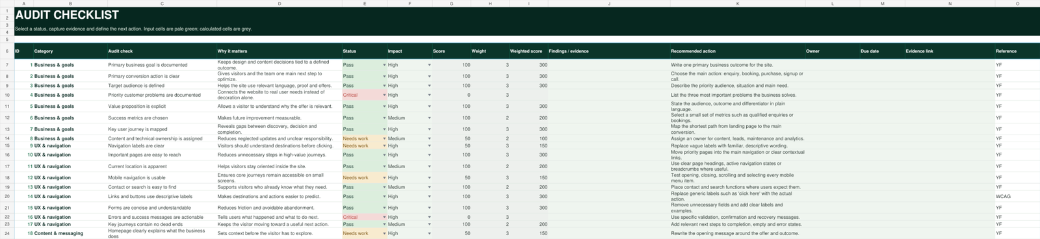
Task: Select cell 'Replace vague labels with familiar, descriptive wording.'
Action: (x=738, y=145)
